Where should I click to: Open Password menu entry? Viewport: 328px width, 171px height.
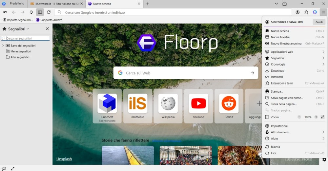pos(295,77)
